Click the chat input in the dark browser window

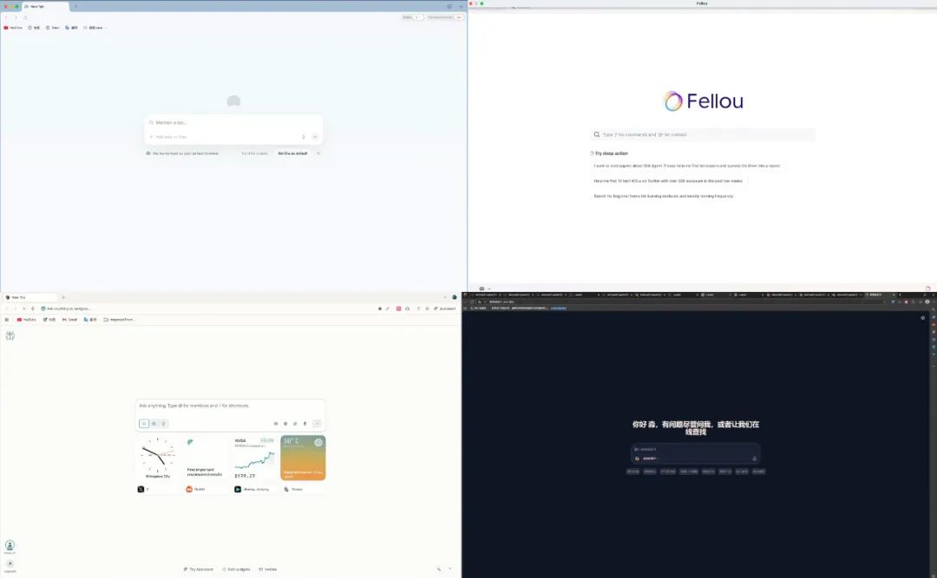coord(696,449)
